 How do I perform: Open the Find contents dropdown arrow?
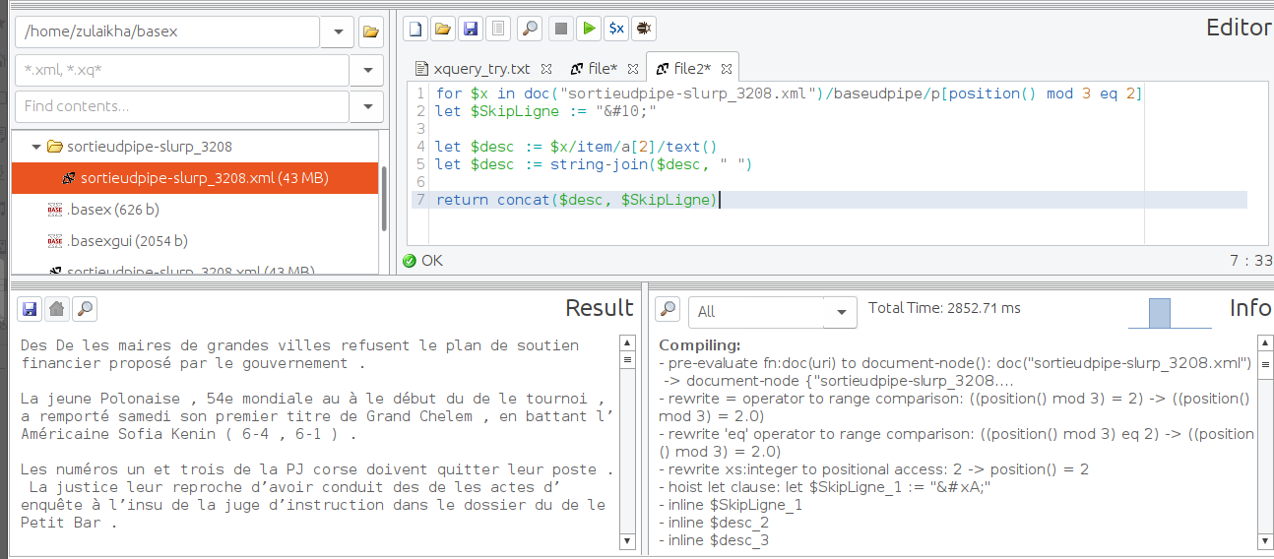[x=367, y=106]
